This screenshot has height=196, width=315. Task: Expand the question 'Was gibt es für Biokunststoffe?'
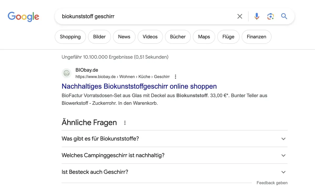[175, 139]
